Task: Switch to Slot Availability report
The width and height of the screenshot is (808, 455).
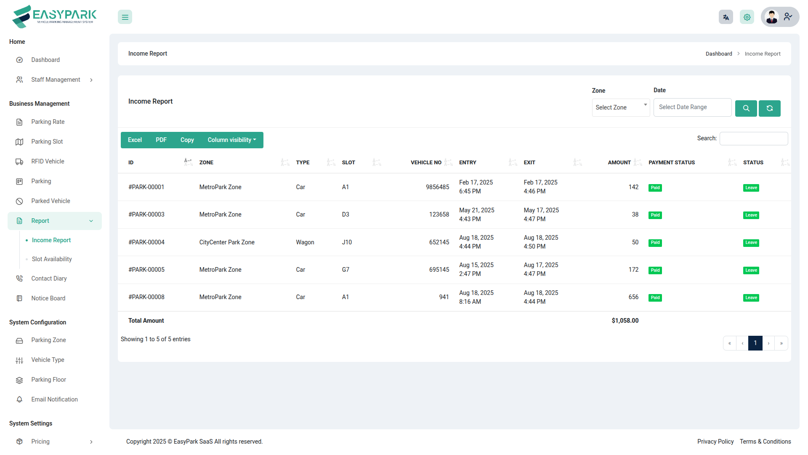Action: point(52,259)
